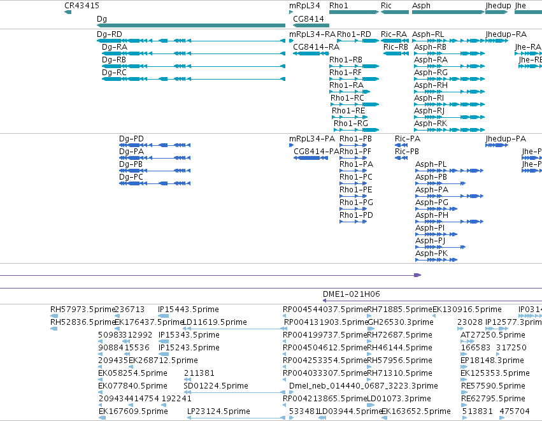The image size is (542, 421).
Task: Click the DME1-021H06 clone label
Action: (x=351, y=294)
